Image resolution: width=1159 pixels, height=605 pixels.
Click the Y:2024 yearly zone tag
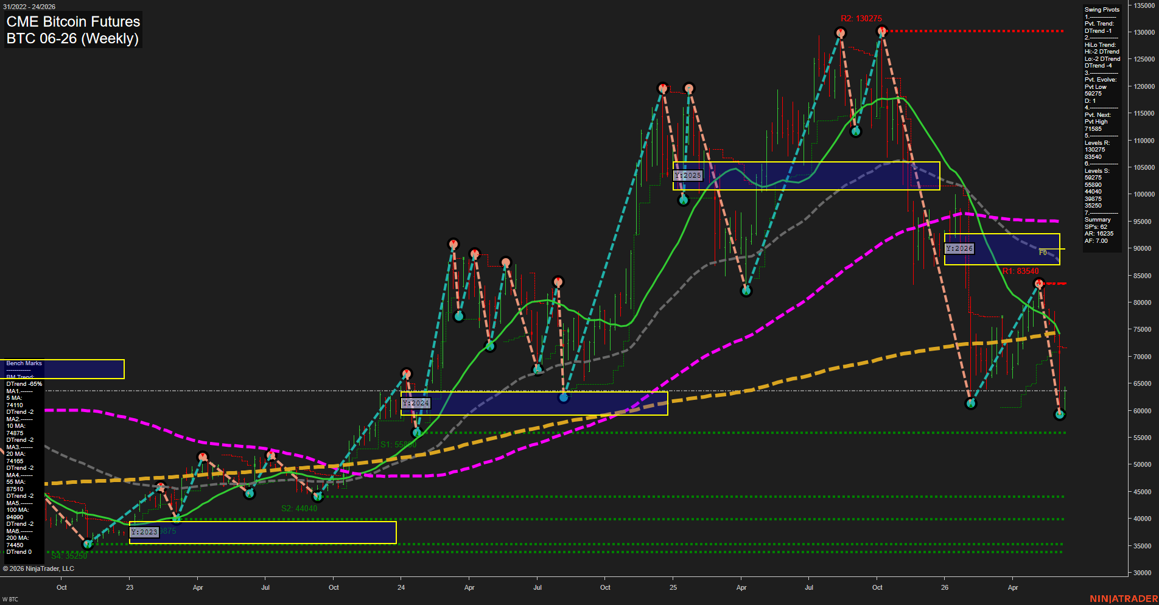(416, 403)
